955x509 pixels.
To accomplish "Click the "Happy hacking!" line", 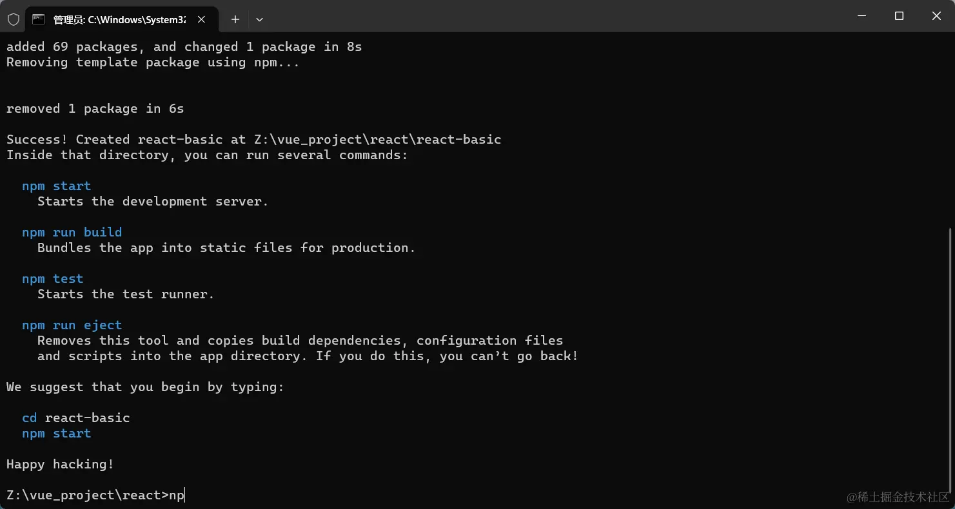I will (61, 464).
